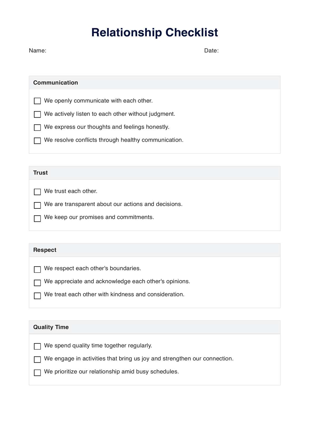Check the 'We trust each other' box
Screen dimensions: 310x429
coord(37,192)
